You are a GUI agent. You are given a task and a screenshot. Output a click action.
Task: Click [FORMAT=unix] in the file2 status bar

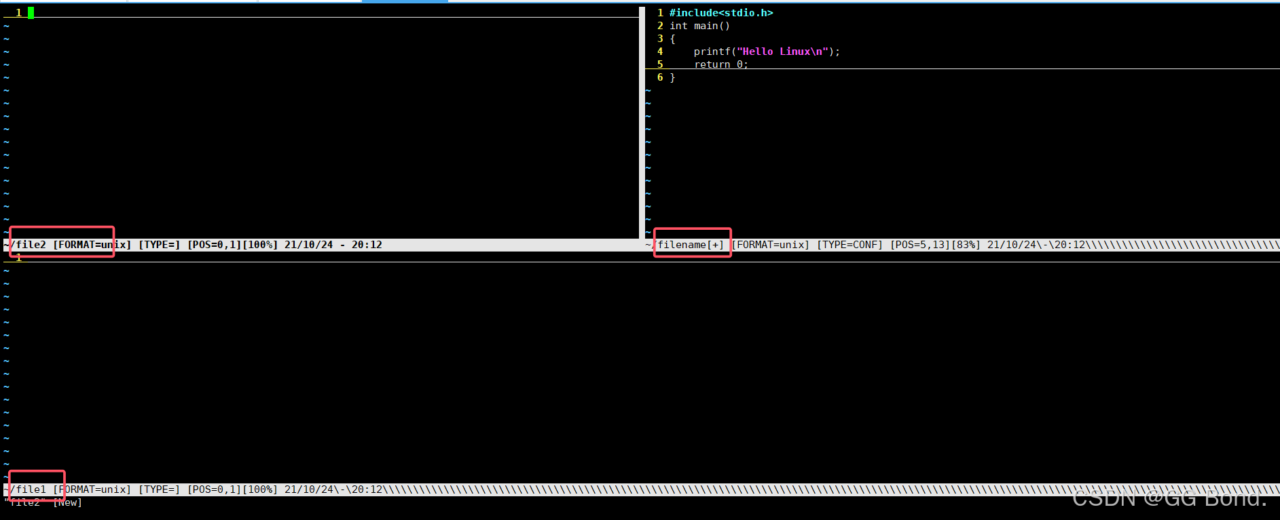[x=92, y=245]
